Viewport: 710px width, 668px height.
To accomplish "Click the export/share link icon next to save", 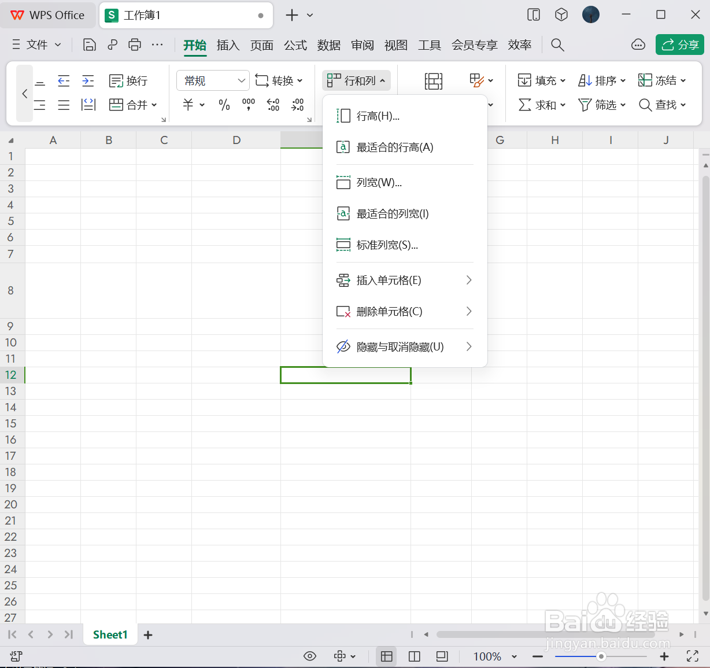I will (113, 45).
